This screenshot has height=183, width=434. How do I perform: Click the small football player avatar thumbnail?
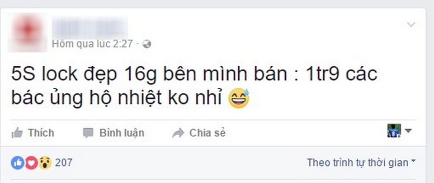[394, 131]
